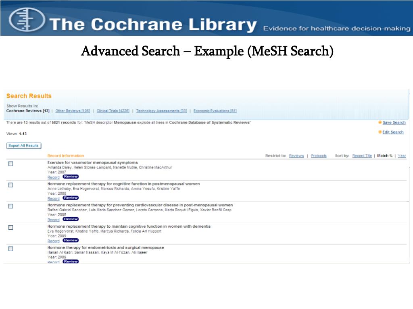413x309 pixels.
Task: Open Record link for HRT preventing cardiovascular disease
Action: point(54,220)
